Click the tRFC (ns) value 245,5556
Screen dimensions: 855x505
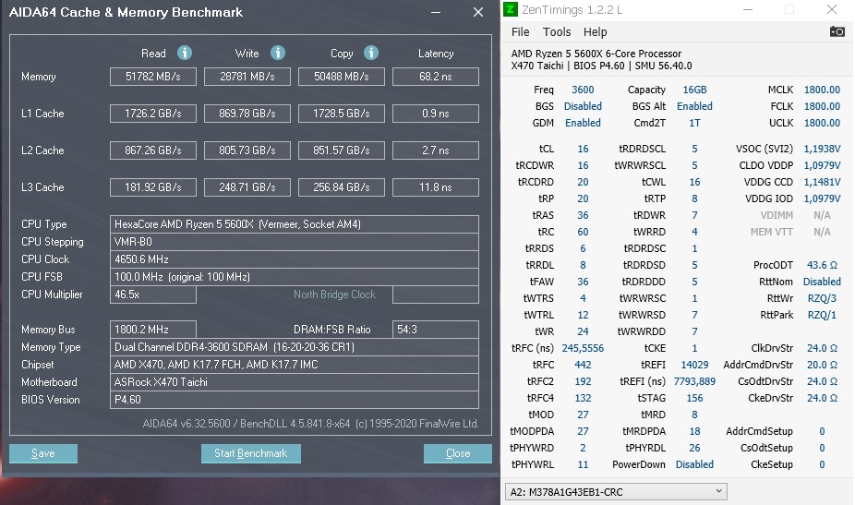(x=583, y=348)
